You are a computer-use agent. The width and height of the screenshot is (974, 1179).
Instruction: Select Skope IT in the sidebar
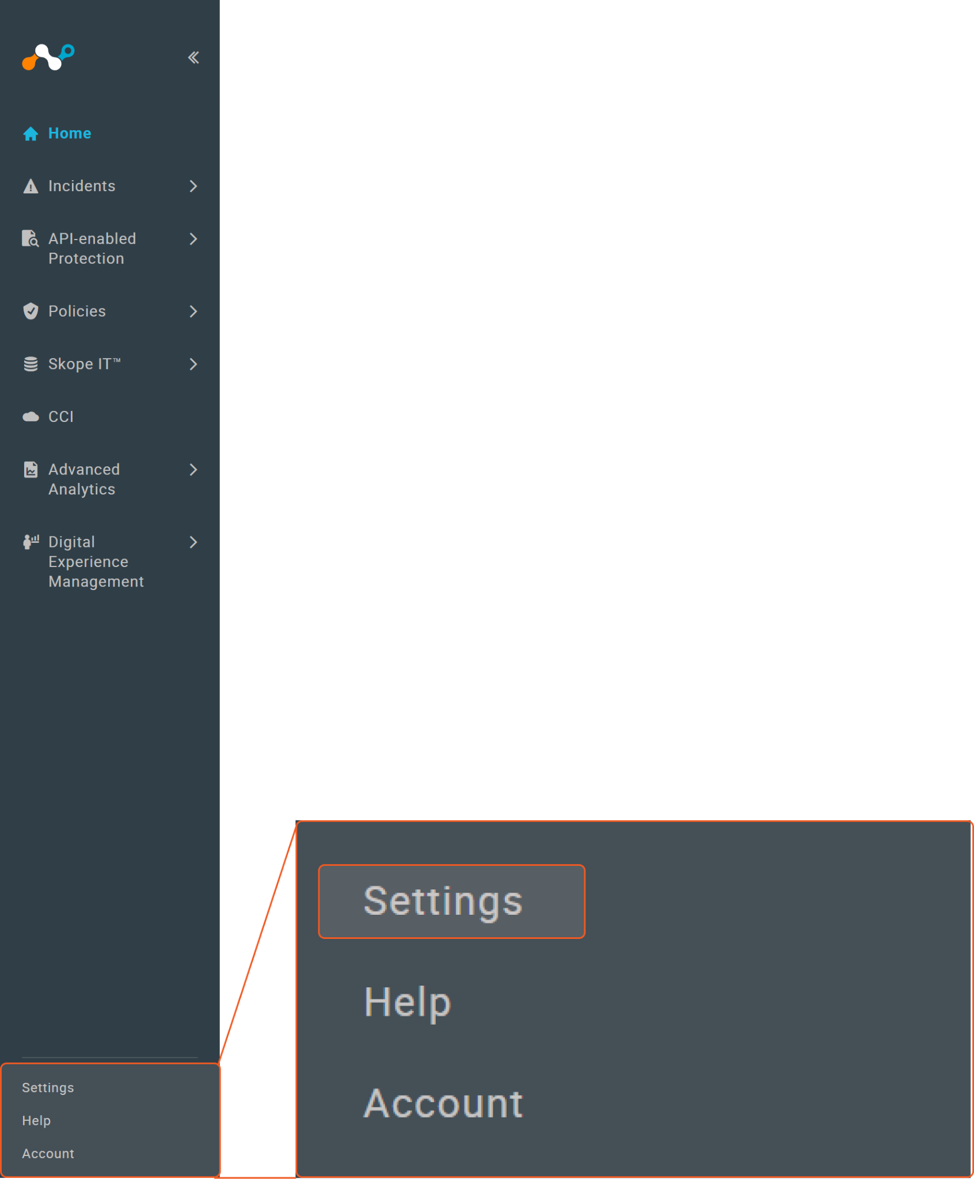point(85,364)
